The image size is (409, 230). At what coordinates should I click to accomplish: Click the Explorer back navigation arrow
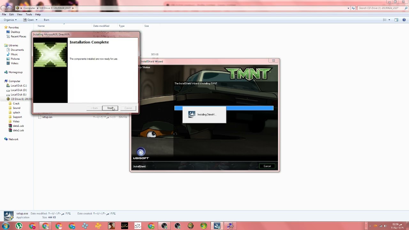click(4, 8)
